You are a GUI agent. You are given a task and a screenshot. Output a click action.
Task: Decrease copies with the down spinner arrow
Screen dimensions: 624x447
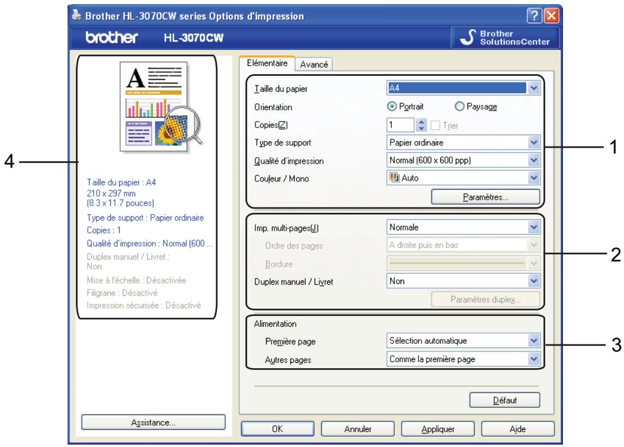pos(421,128)
